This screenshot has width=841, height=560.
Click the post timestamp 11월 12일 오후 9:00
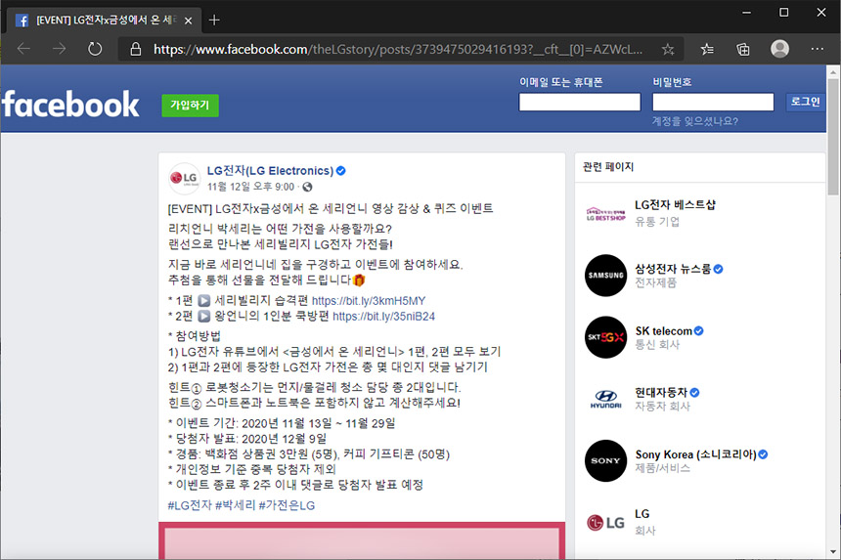251,187
